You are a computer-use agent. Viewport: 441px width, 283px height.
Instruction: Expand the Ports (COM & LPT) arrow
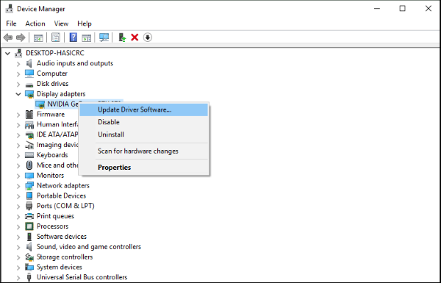coord(18,207)
